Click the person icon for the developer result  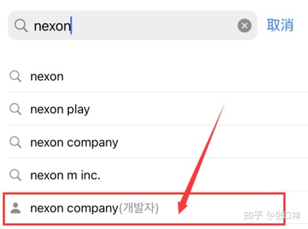[x=15, y=208]
